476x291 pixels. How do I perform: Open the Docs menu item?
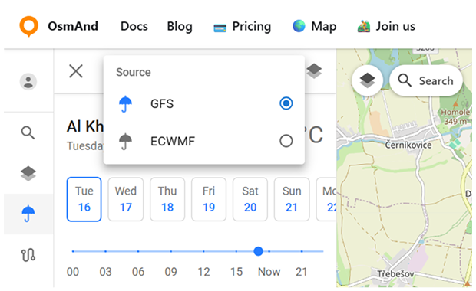pos(134,26)
